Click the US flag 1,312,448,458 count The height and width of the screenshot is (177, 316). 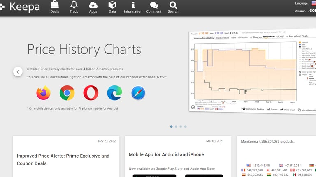click(x=258, y=166)
